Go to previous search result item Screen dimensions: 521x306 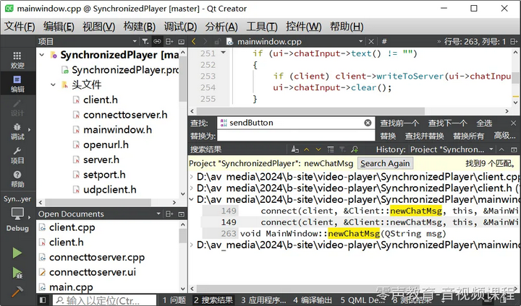(x=307, y=149)
